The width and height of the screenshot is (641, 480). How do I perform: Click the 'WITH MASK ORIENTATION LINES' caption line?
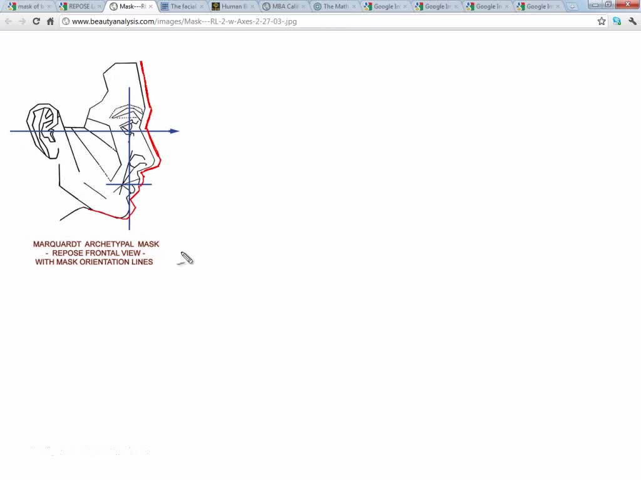(94, 262)
